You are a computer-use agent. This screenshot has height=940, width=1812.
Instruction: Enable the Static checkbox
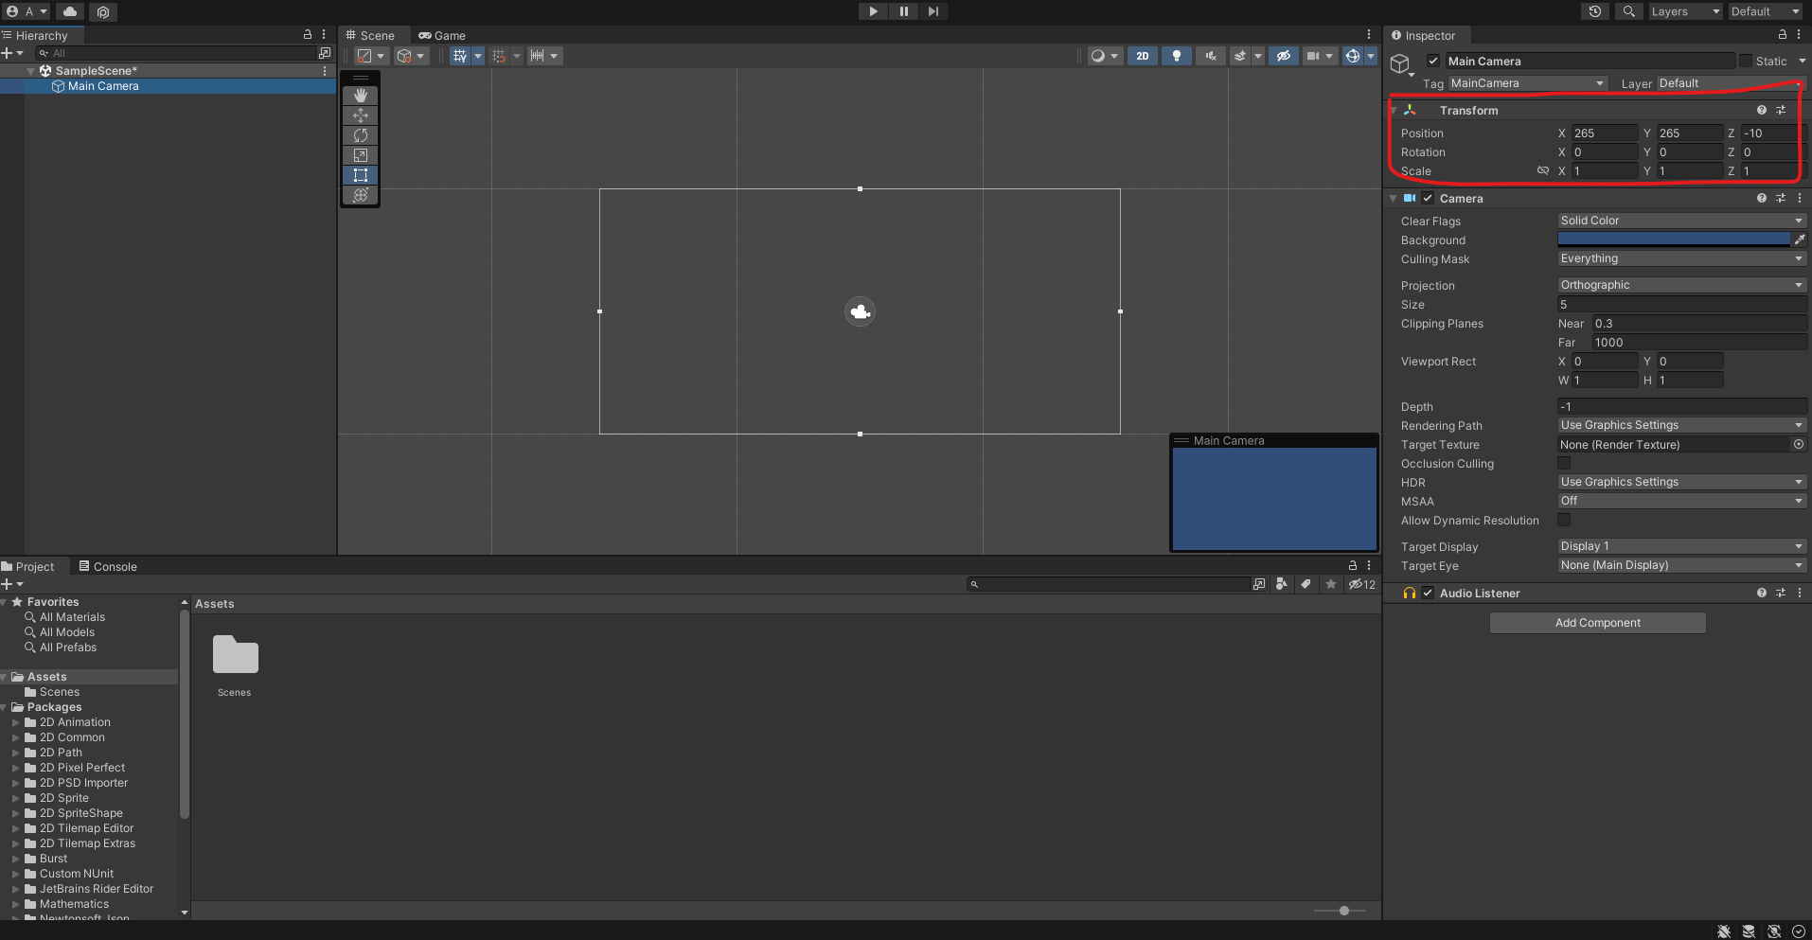[x=1745, y=61]
